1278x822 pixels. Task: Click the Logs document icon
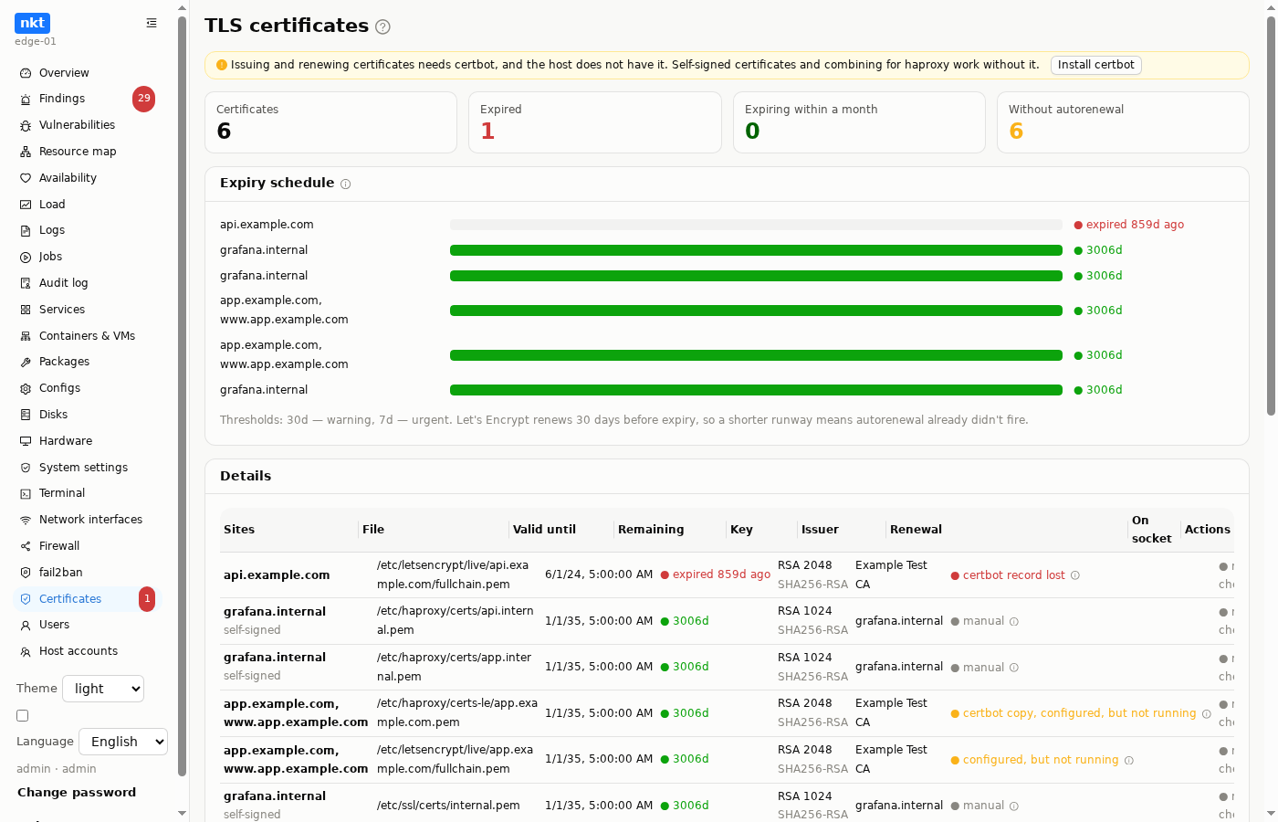click(26, 230)
